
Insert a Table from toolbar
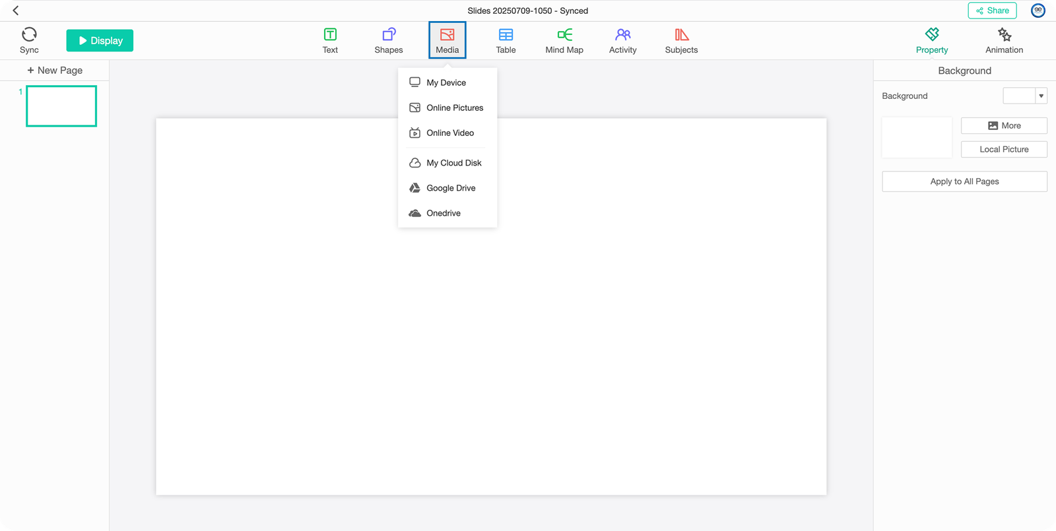[506, 41]
